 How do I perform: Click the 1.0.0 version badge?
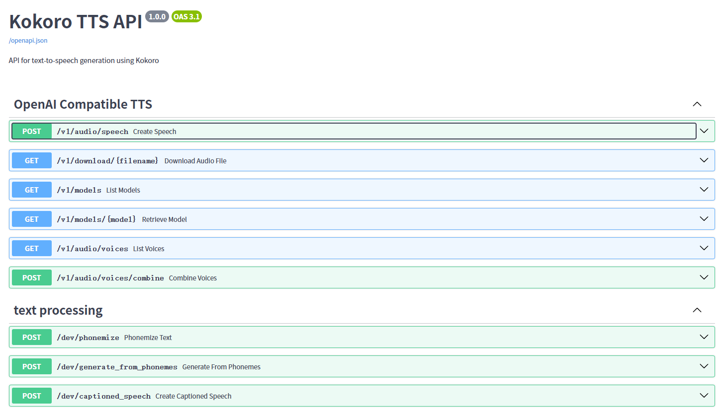(x=157, y=16)
